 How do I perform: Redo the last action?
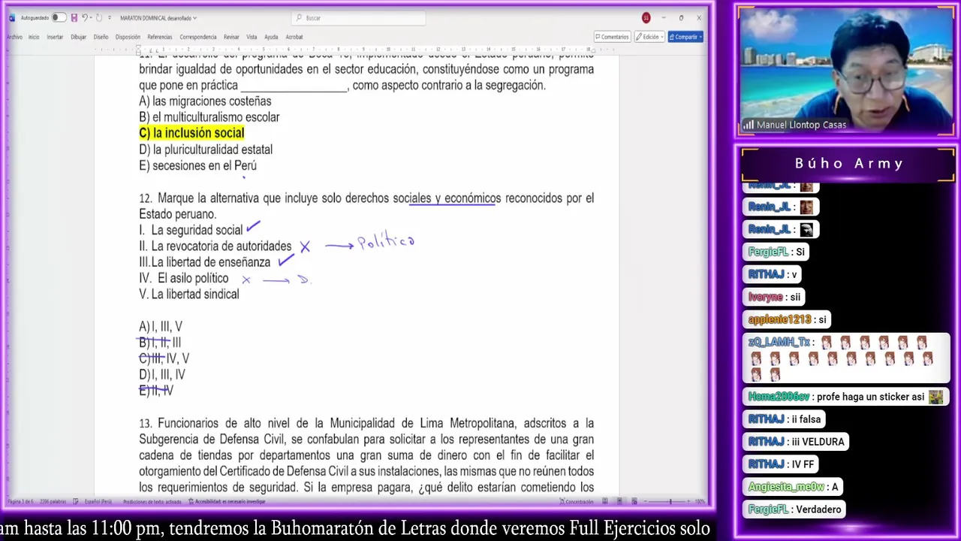99,18
